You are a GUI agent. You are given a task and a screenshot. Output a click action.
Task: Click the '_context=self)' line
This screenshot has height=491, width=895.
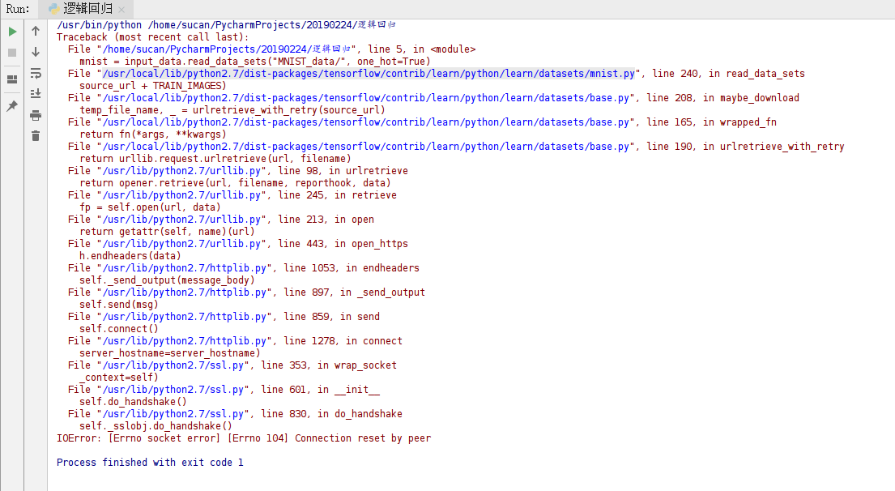coord(119,377)
